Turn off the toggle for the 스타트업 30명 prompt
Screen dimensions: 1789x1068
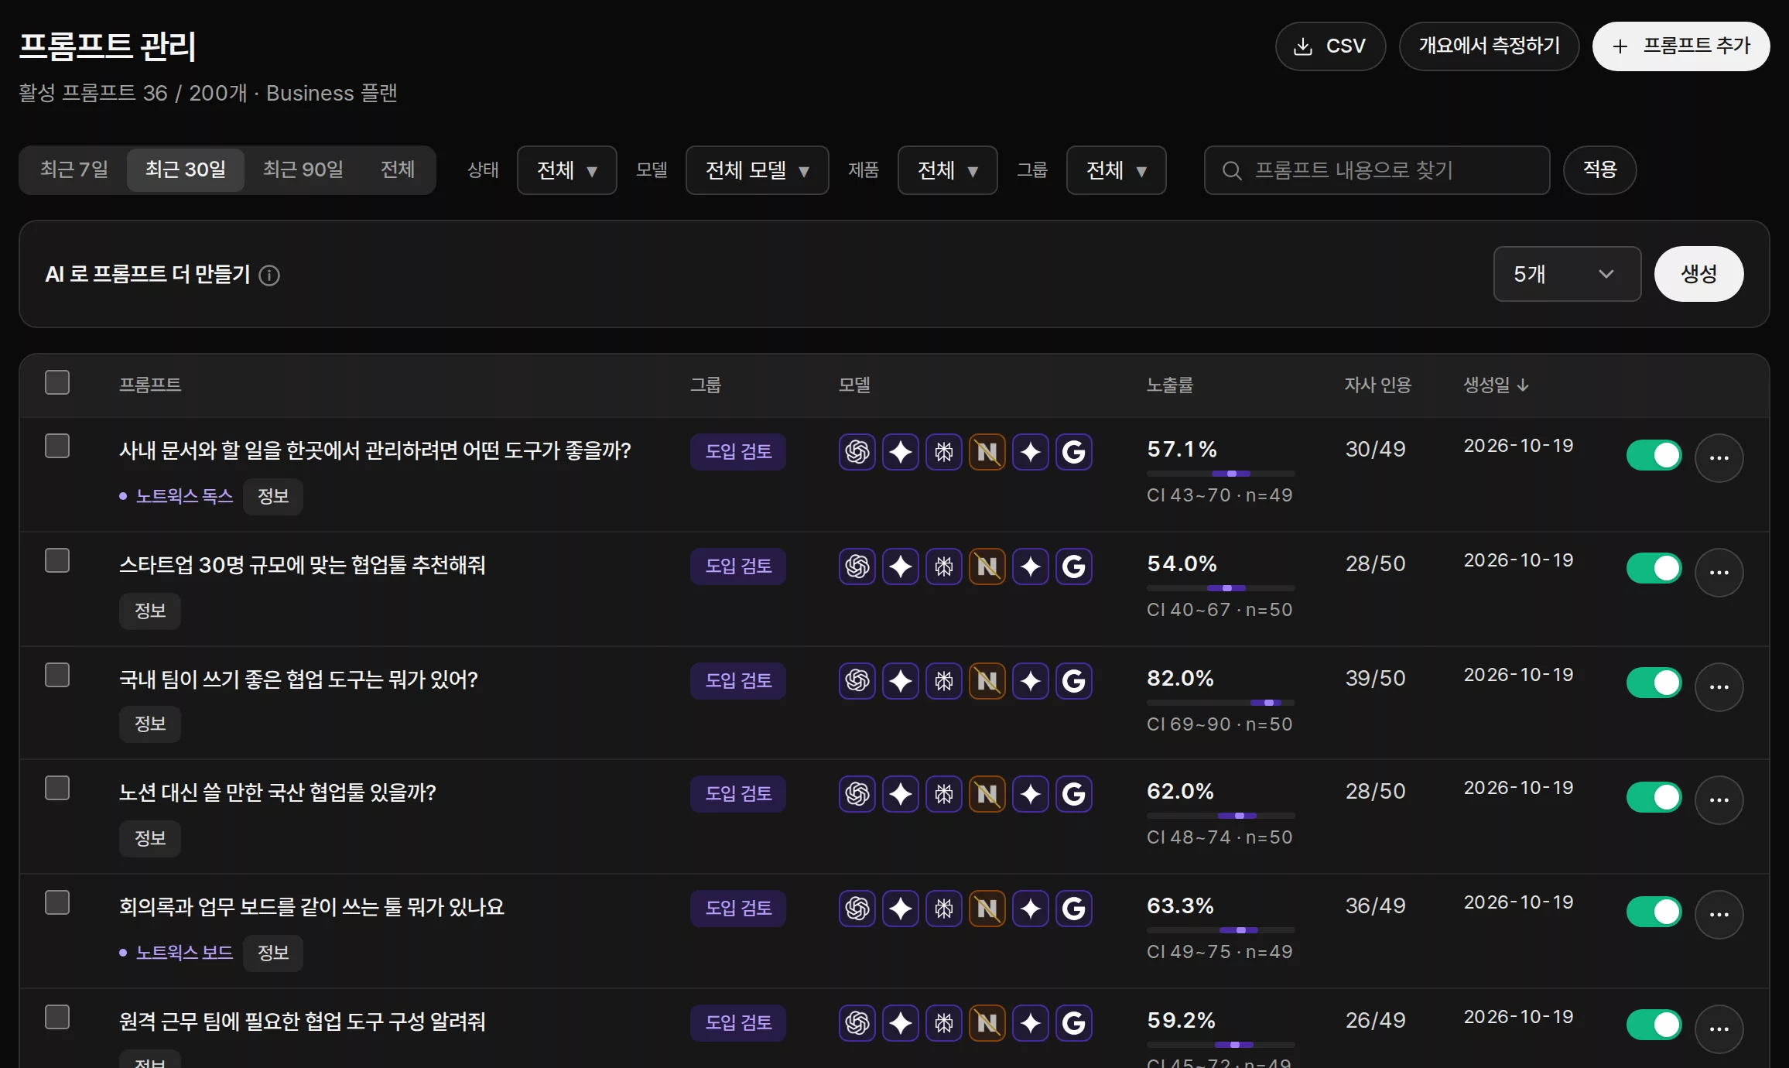point(1654,569)
